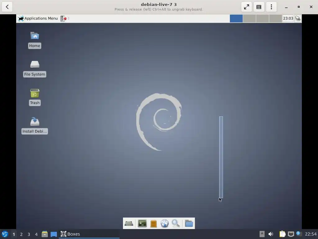
Task: Open the Boxes three-dot menu
Action: 271,7
